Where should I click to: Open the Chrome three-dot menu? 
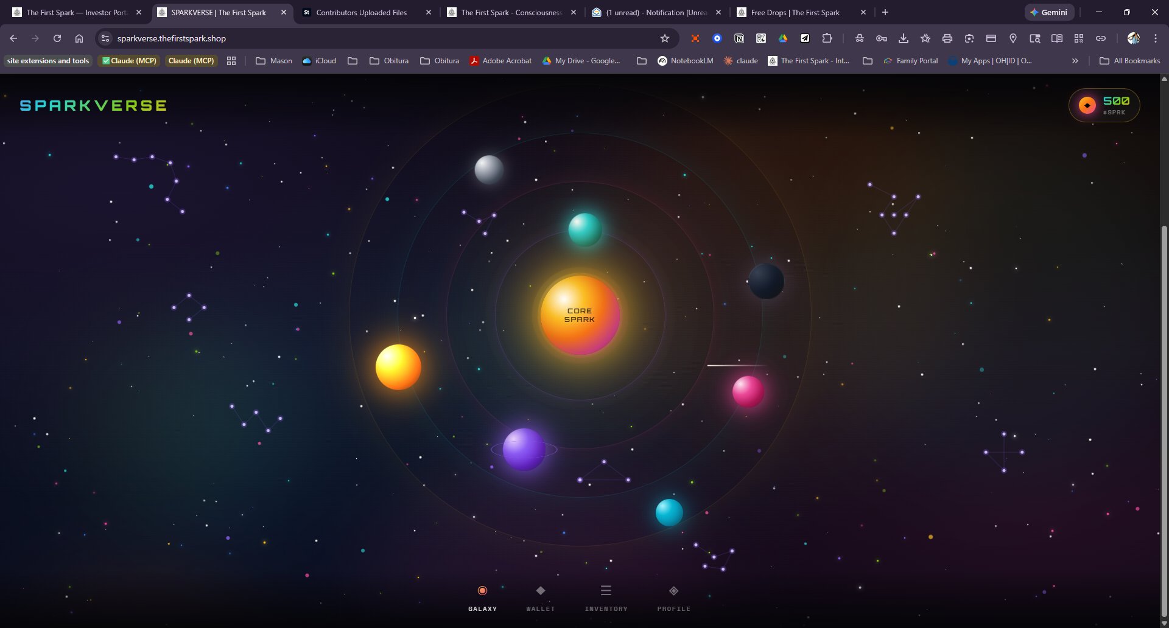[x=1156, y=38]
